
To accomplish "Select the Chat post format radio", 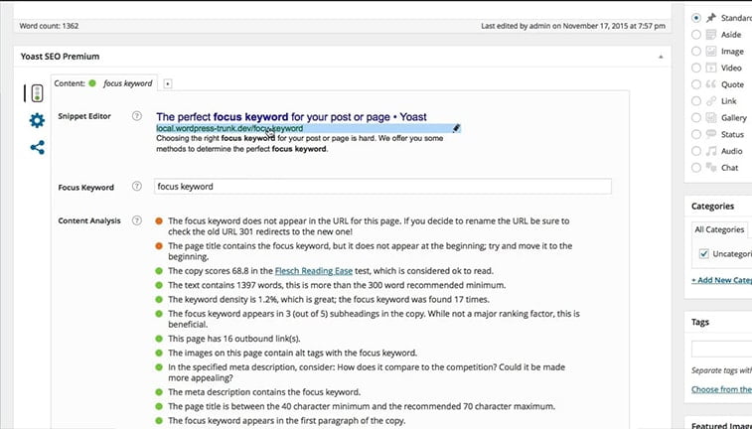I will tap(696, 167).
